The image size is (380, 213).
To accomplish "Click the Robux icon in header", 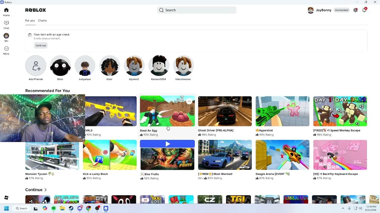I will 355,10.
